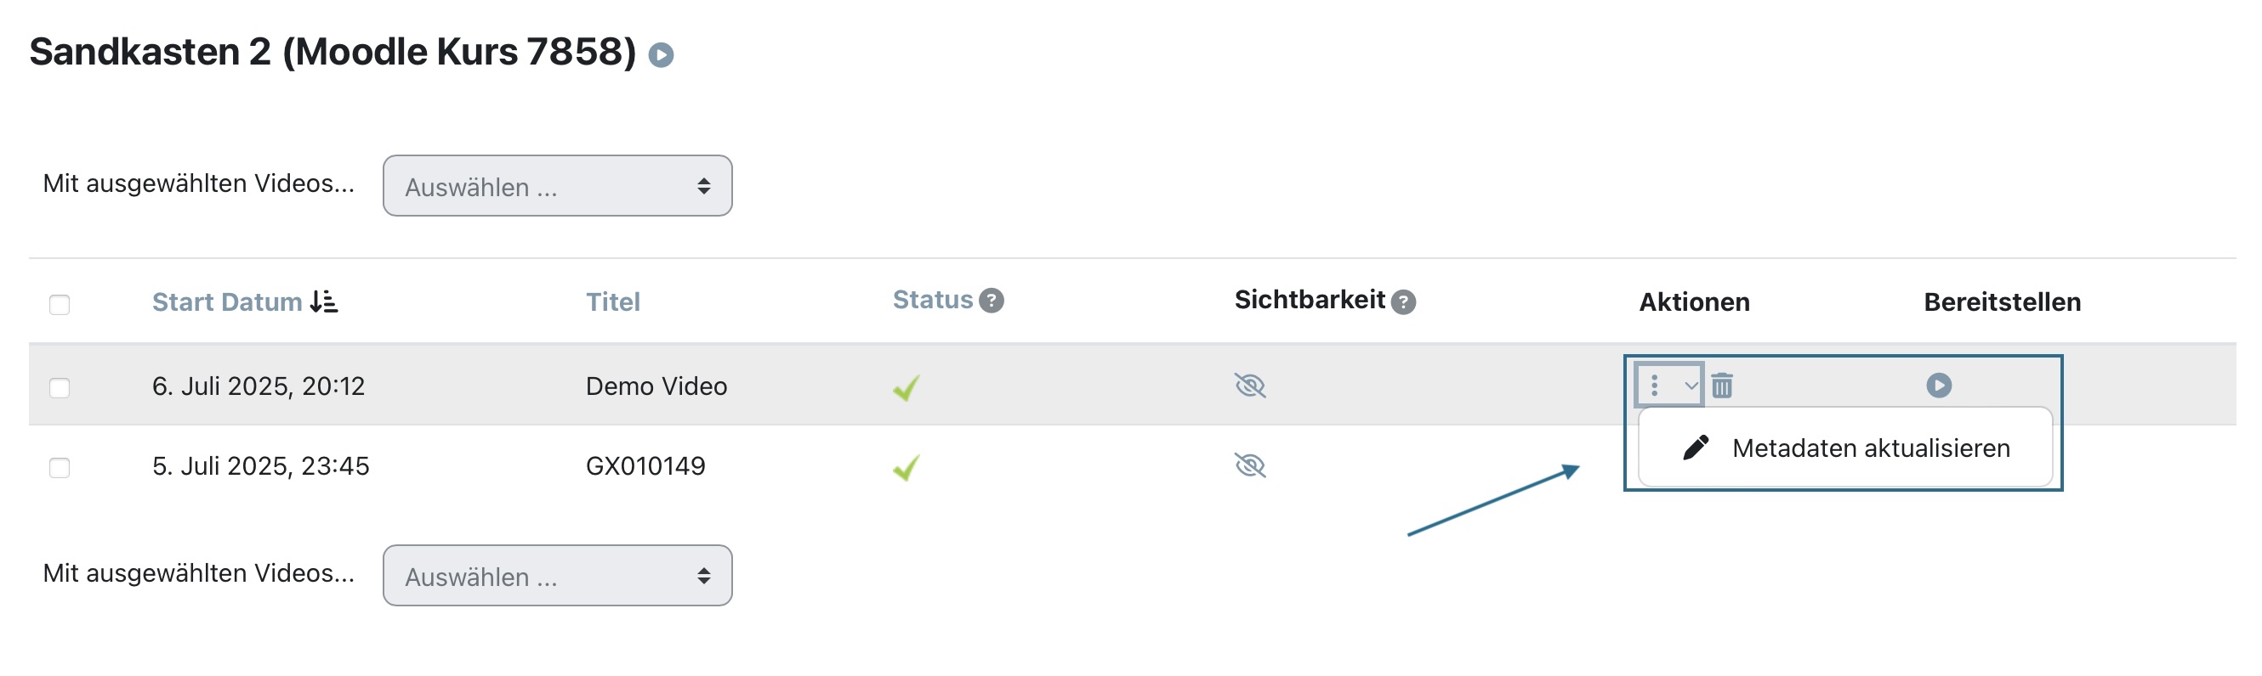Viewport: 2262px width, 676px height.
Task: Delete the Demo Video via trash icon
Action: click(x=1721, y=386)
